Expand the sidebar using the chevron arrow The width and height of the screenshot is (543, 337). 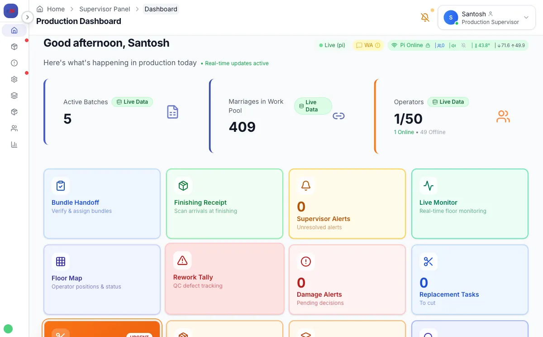27,17
